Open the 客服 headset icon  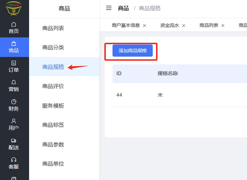point(14,160)
